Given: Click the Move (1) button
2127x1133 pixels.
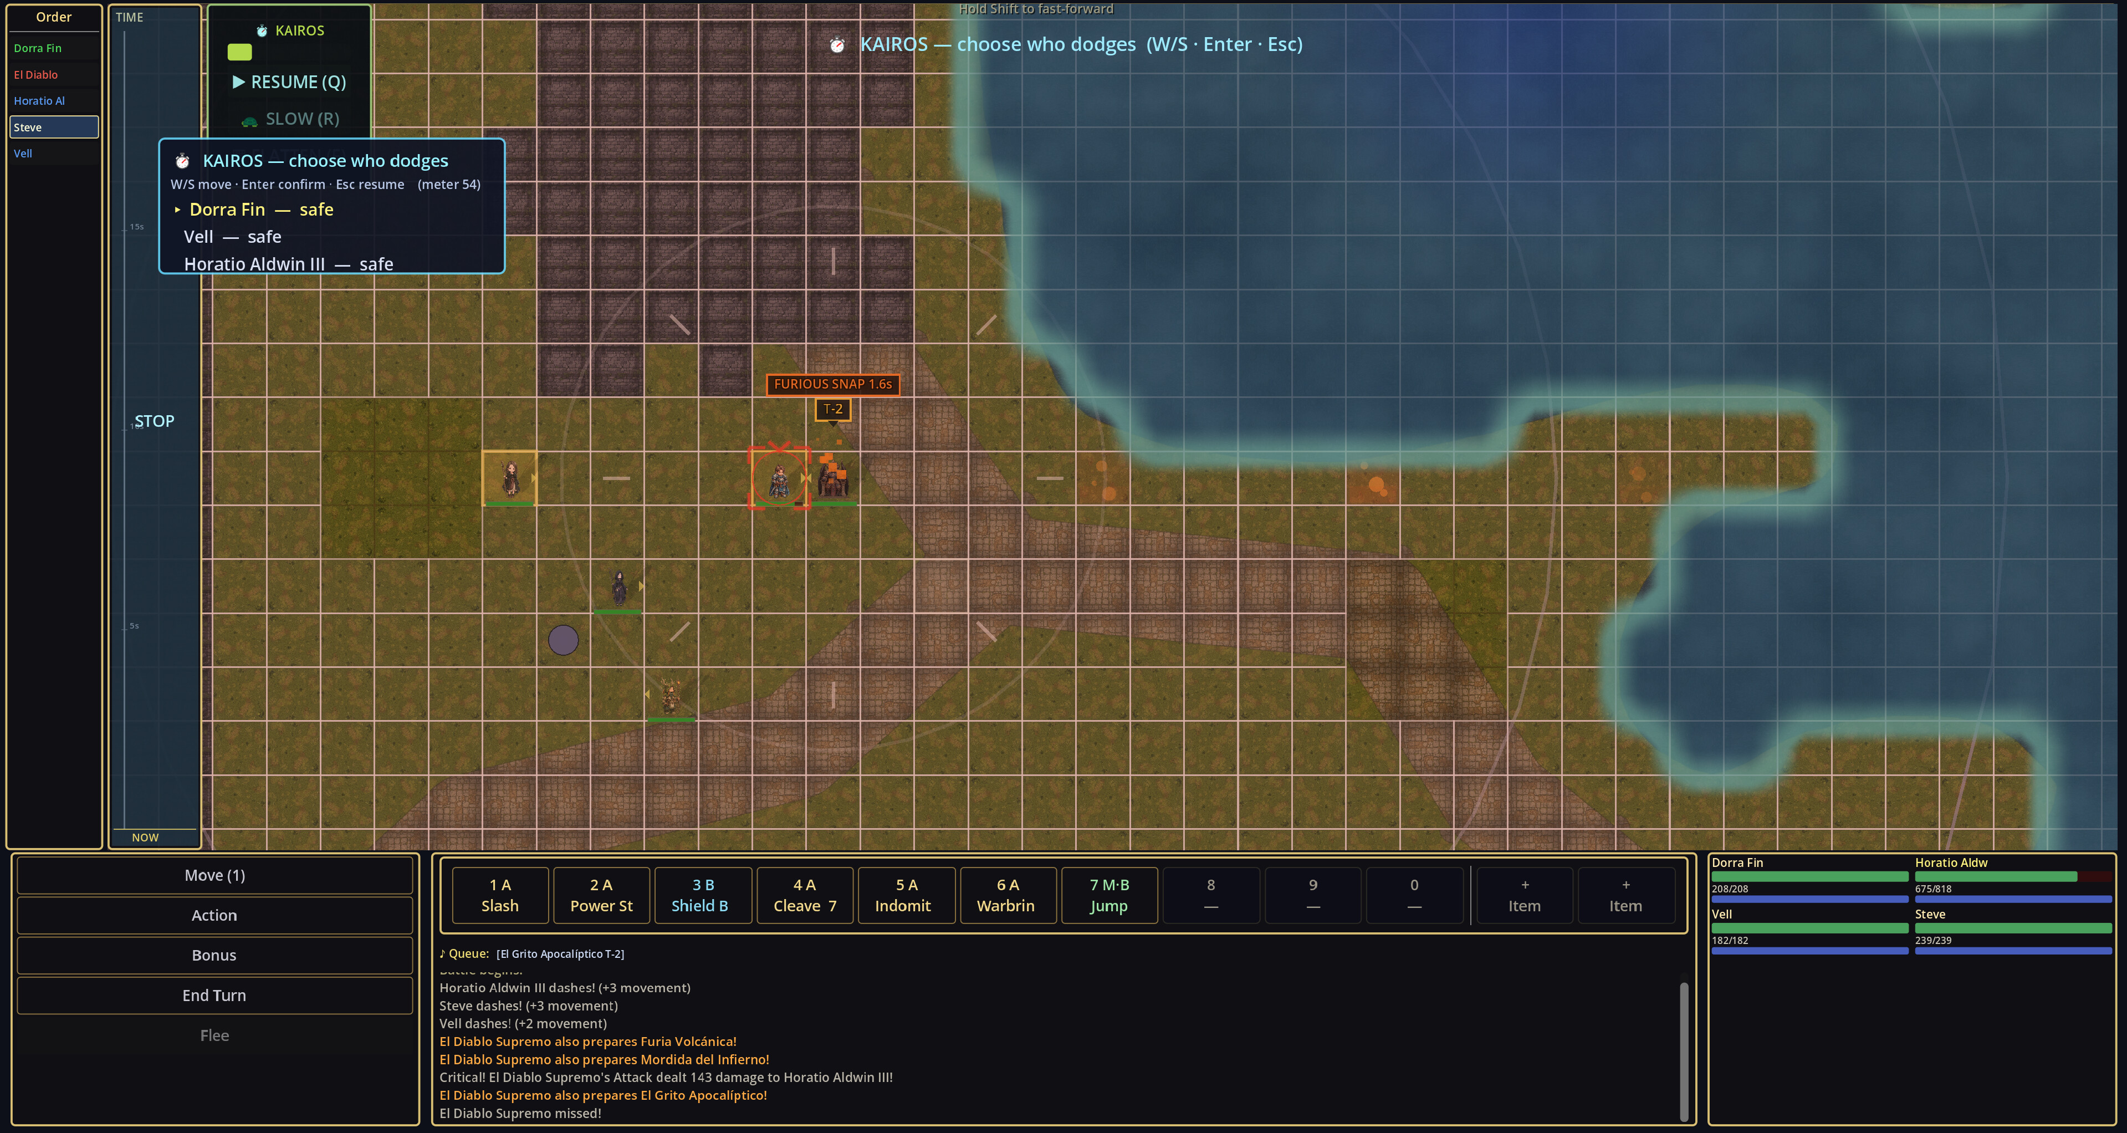Looking at the screenshot, I should coord(214,875).
